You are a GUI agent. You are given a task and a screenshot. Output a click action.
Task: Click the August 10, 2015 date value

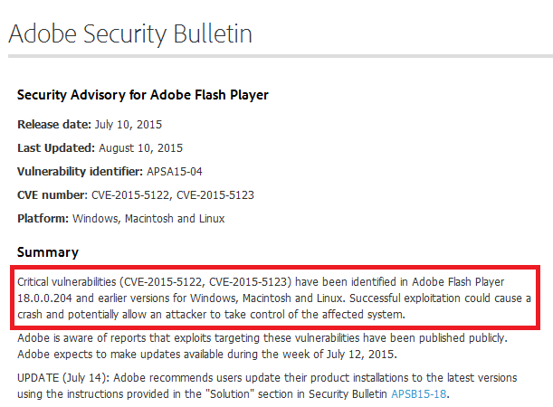(140, 147)
